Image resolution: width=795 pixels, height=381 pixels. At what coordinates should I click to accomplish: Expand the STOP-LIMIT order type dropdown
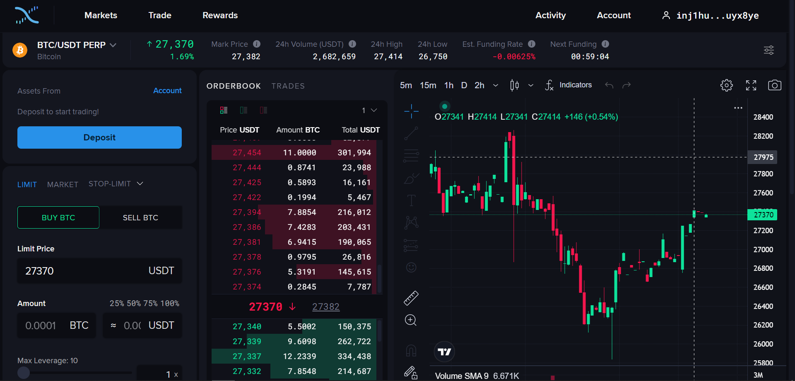[140, 183]
